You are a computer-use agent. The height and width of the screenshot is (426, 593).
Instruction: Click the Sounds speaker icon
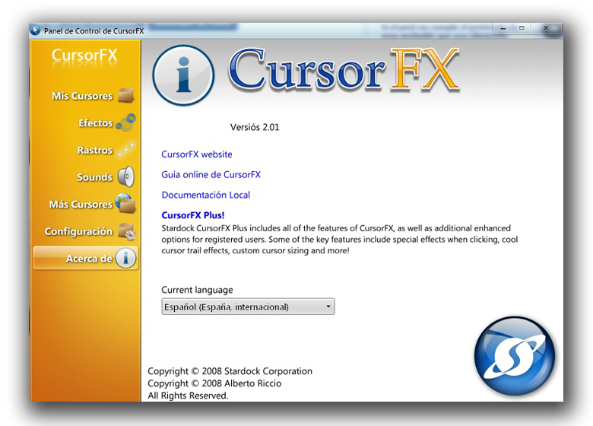point(126,176)
